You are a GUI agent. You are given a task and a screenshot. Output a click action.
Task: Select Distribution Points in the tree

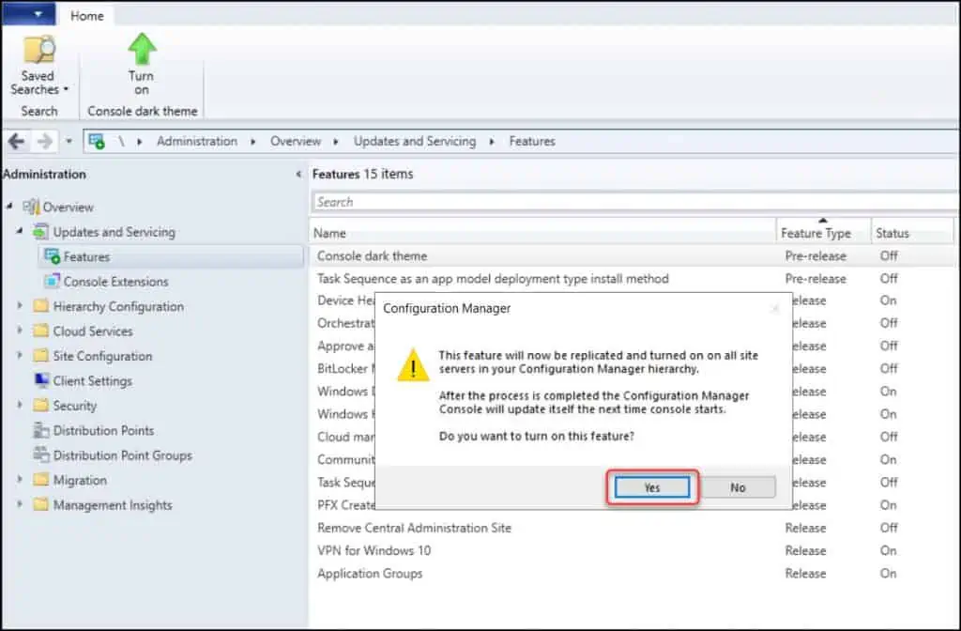(103, 430)
